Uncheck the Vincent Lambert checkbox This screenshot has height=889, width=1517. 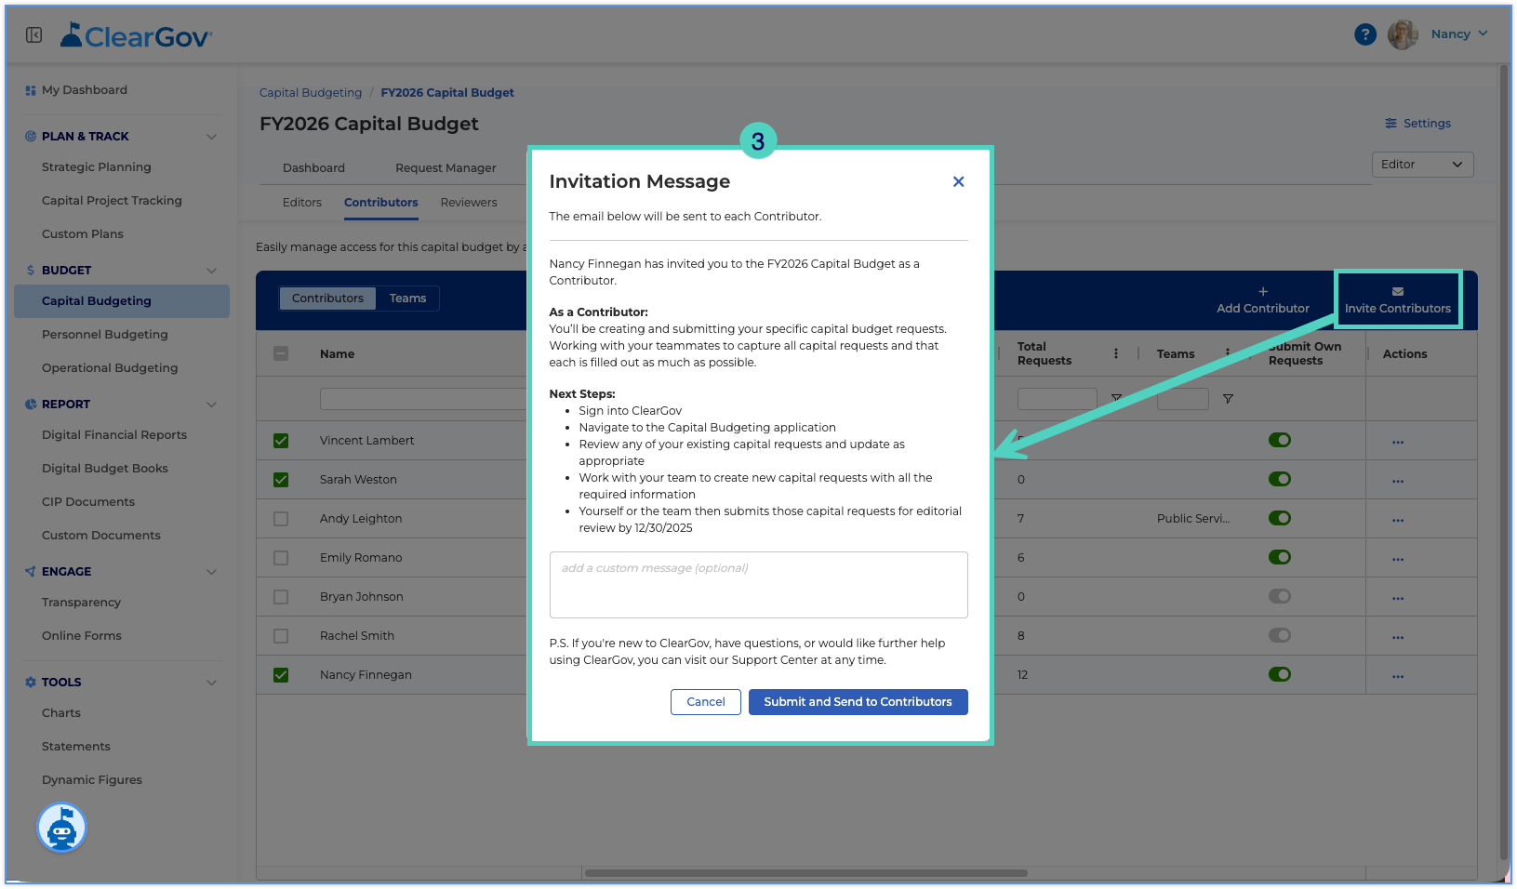[x=281, y=441]
